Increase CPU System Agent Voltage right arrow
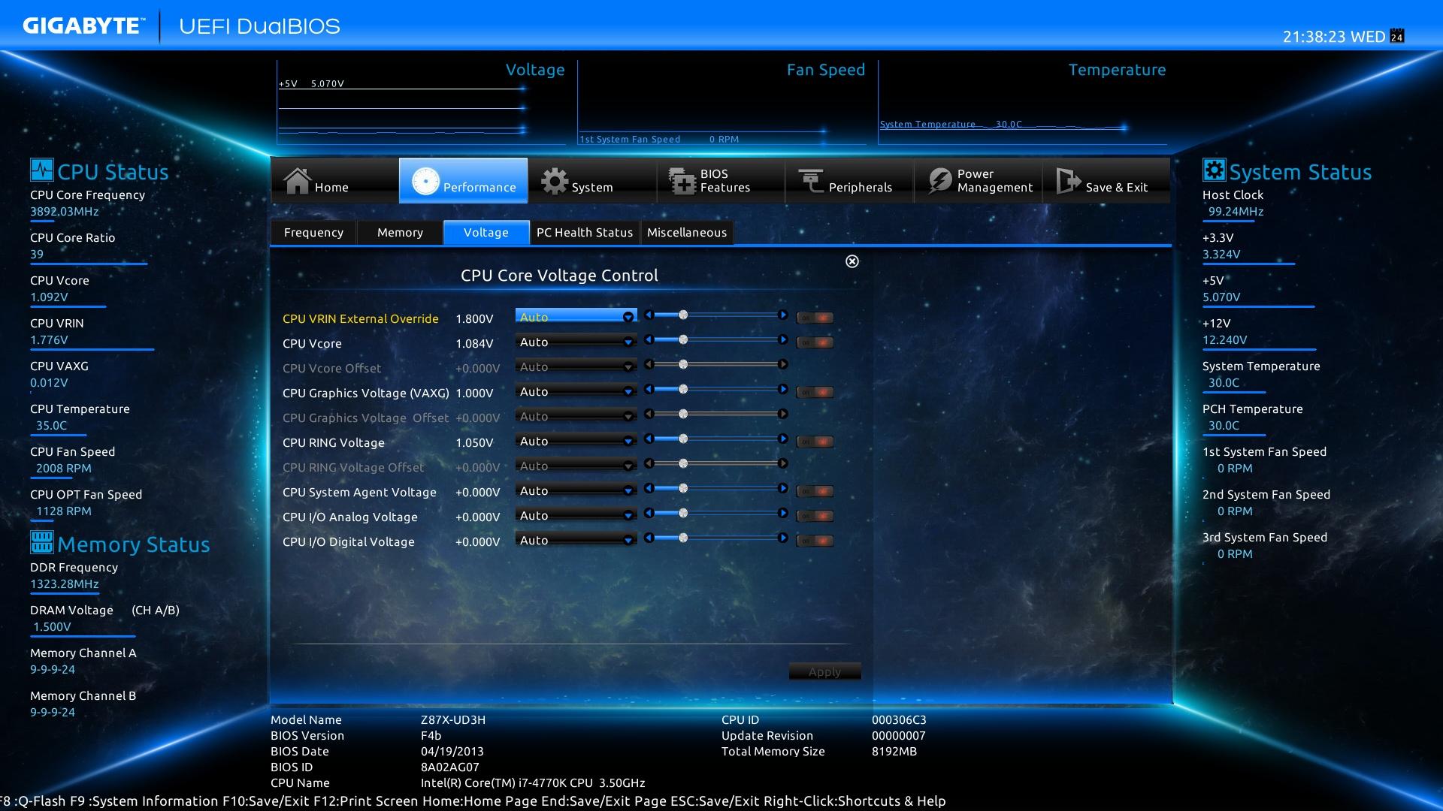 [x=782, y=489]
